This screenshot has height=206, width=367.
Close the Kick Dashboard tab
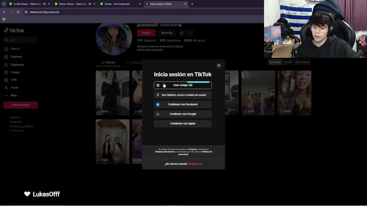click(x=140, y=4)
